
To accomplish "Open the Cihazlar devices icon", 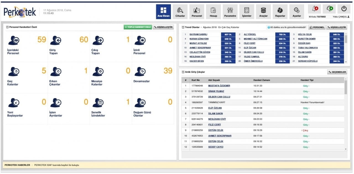I will tap(180, 10).
